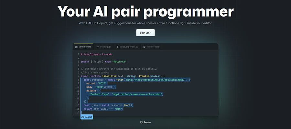The height and width of the screenshot is (129, 291).
Task: Click the "Content-Type" header code line
Action: [x=126, y=94]
